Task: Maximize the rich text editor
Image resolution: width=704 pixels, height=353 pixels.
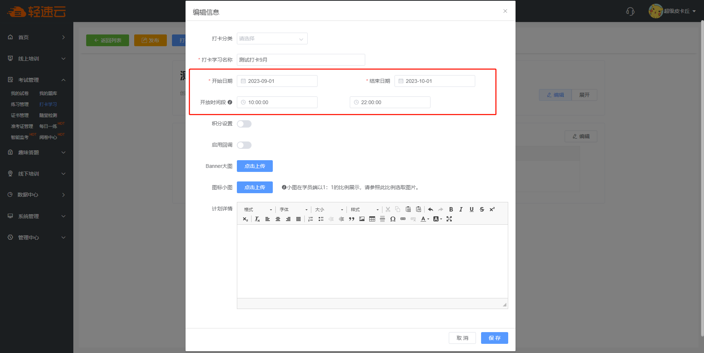Action: (x=449, y=219)
